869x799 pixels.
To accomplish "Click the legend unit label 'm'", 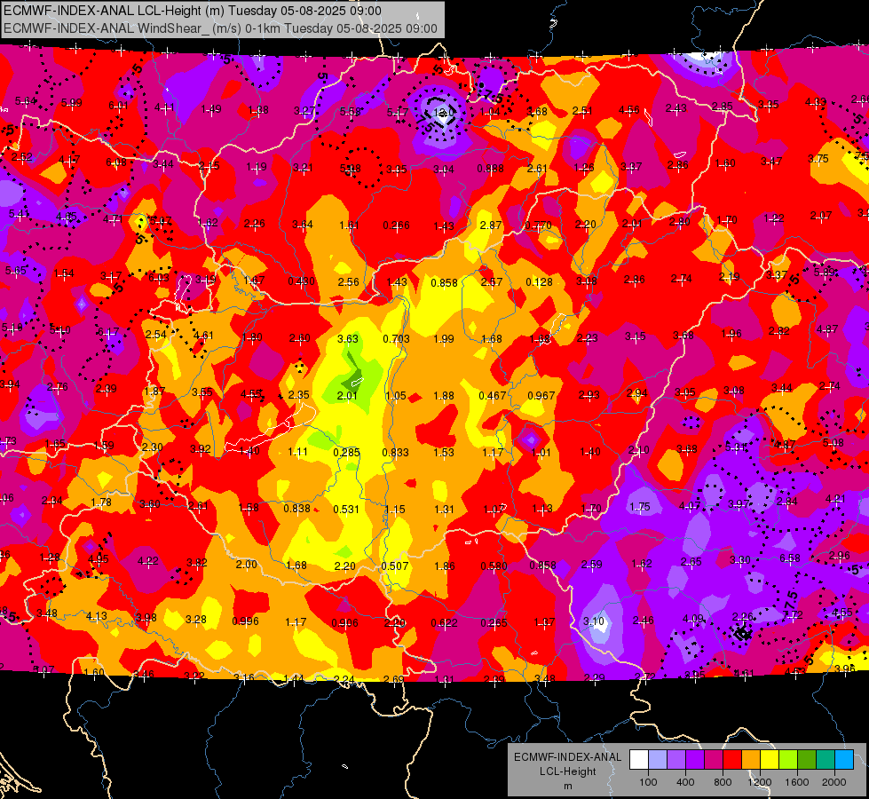I will pos(568,786).
